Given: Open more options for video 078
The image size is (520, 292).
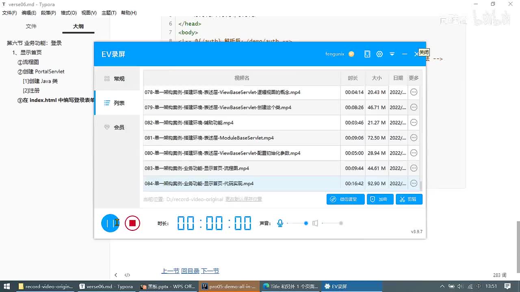Looking at the screenshot, I should (x=414, y=92).
